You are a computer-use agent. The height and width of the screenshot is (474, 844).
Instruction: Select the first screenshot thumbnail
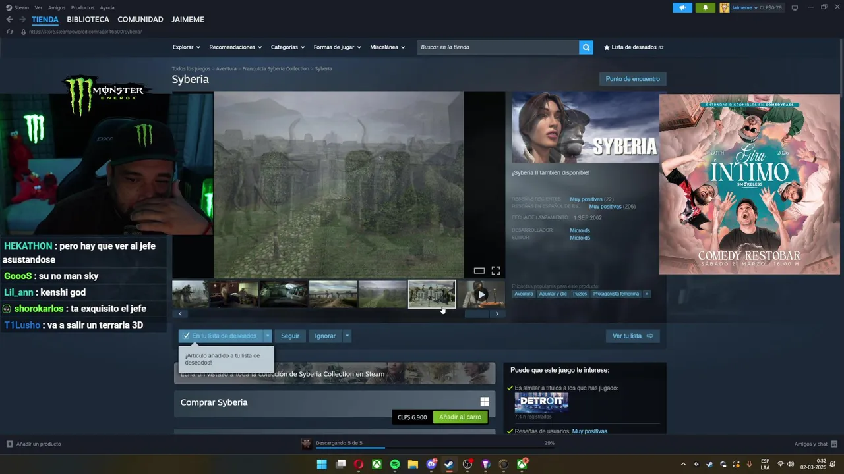(x=190, y=294)
